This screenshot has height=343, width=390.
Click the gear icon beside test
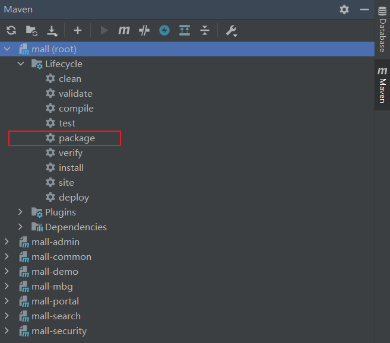[50, 123]
